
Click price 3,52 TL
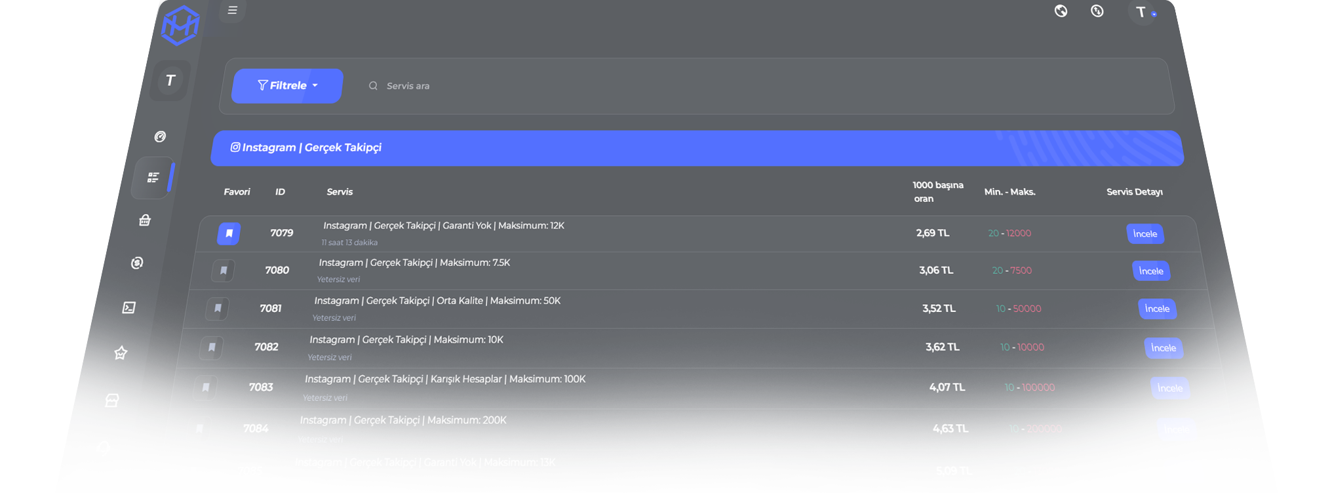(x=939, y=309)
